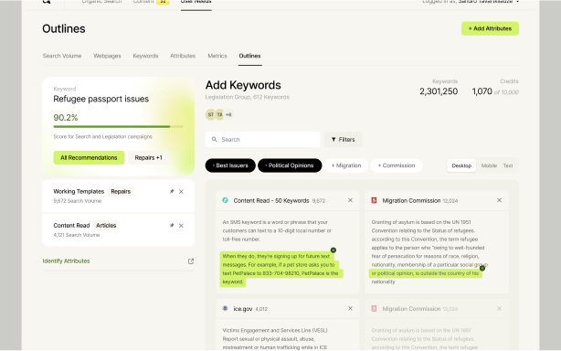
Task: Open the Keywords tab
Action: [145, 56]
